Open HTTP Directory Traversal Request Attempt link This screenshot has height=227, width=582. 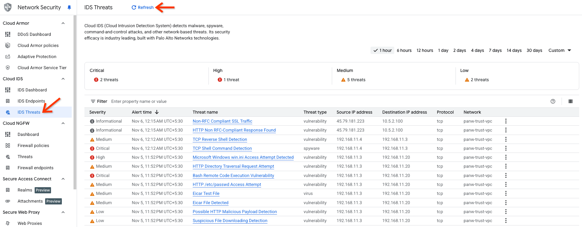coord(233,166)
